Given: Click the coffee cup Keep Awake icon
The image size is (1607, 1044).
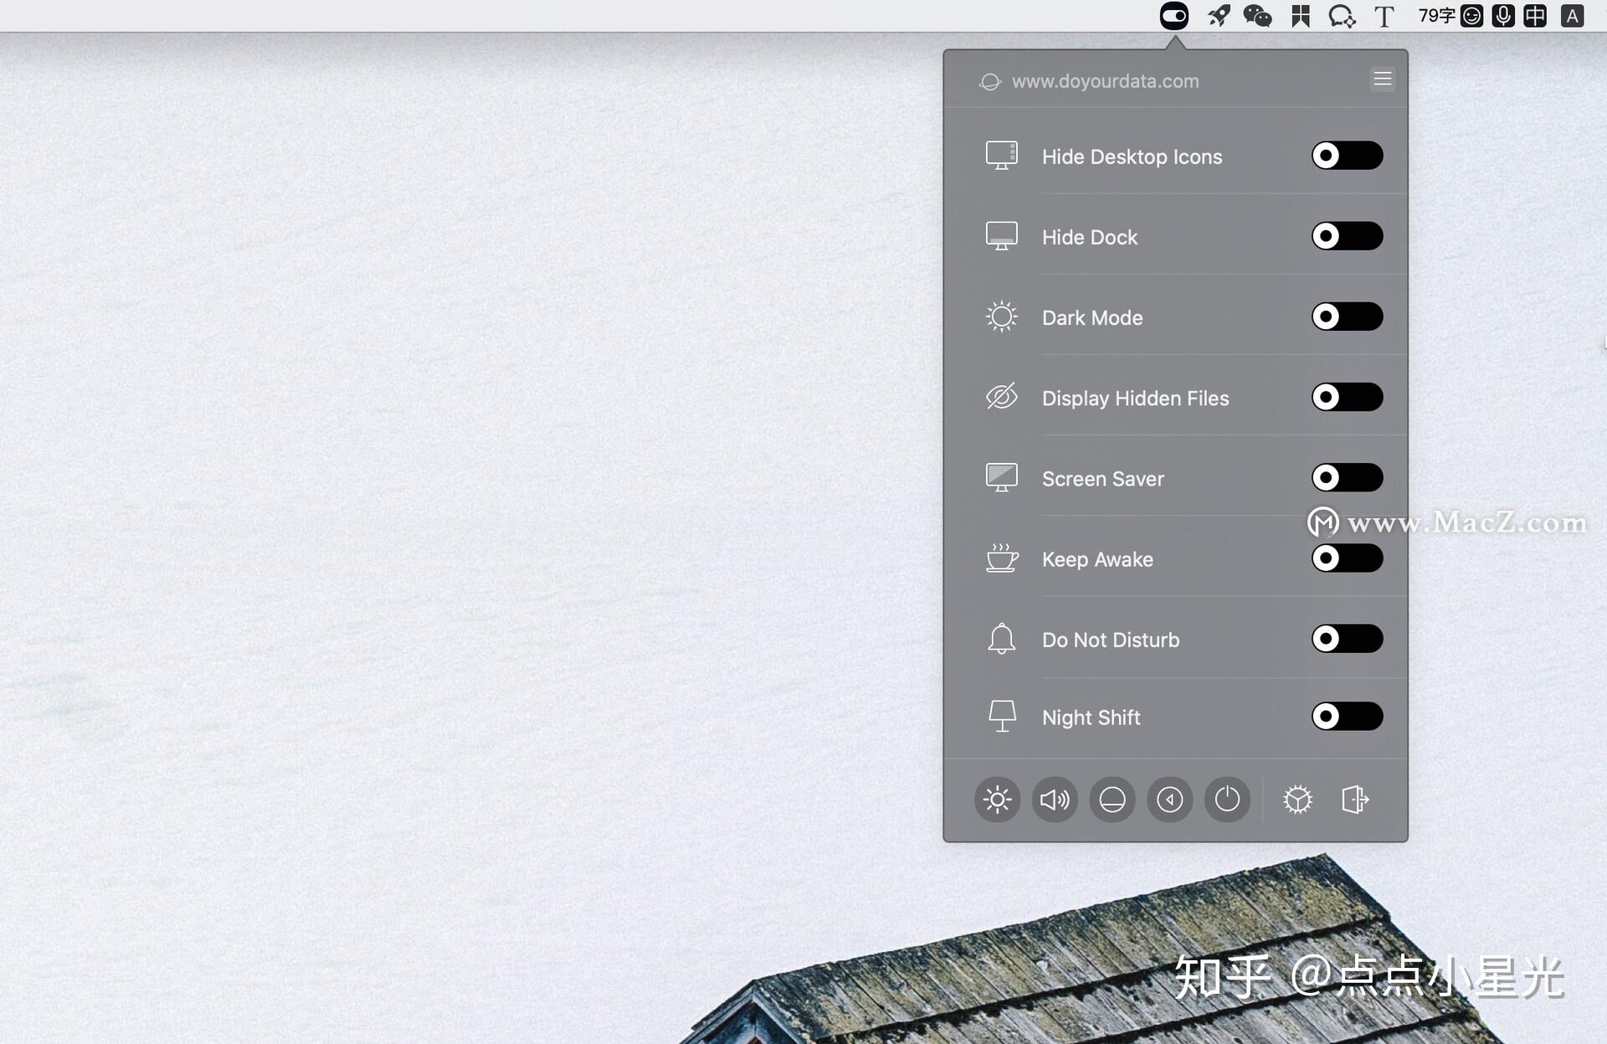Looking at the screenshot, I should tap(1002, 558).
